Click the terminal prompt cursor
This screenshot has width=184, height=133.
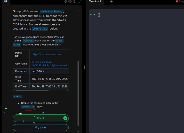[x=99, y=15]
